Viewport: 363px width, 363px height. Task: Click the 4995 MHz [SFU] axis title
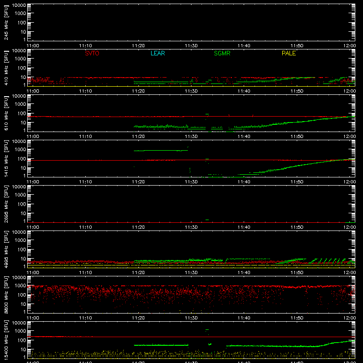6,249
